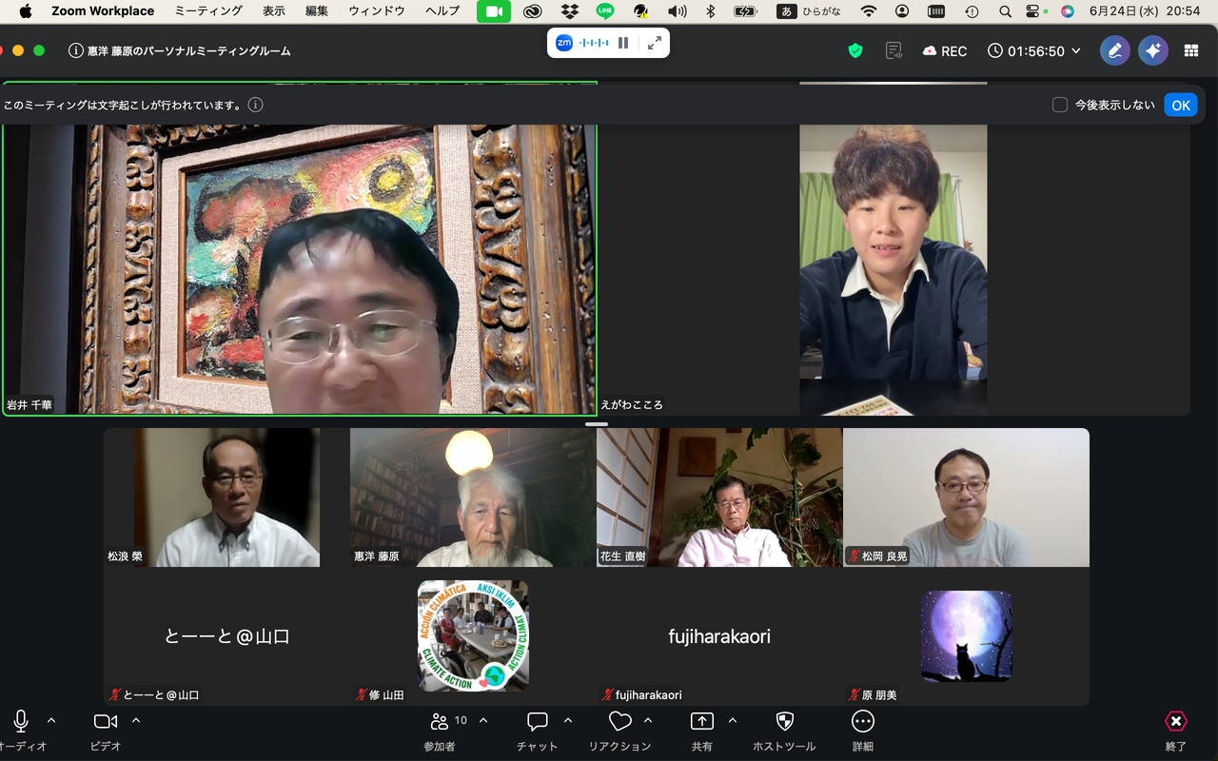Open the ウィンドウ menu
The image size is (1218, 761).
(377, 11)
